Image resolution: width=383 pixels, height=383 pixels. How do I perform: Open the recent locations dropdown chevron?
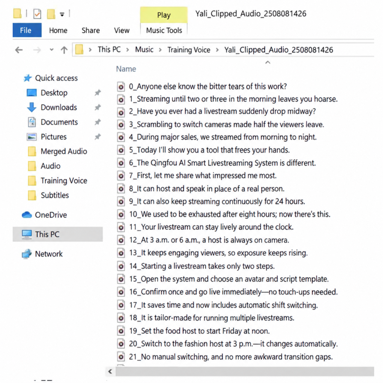tap(51, 50)
